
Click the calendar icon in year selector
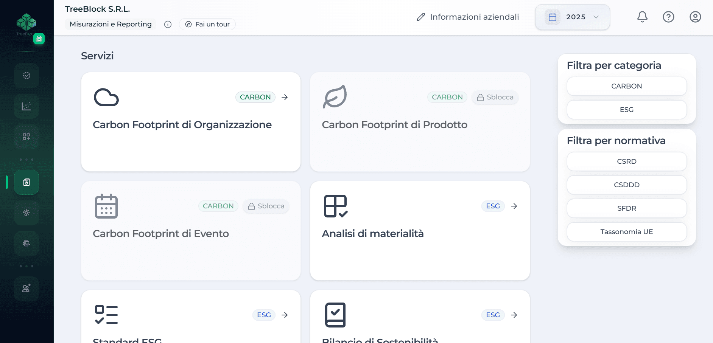point(553,17)
